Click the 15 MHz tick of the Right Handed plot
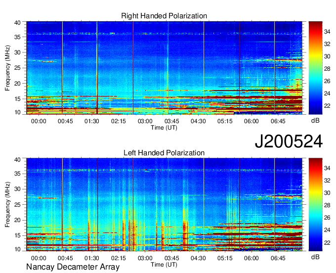 [17, 99]
